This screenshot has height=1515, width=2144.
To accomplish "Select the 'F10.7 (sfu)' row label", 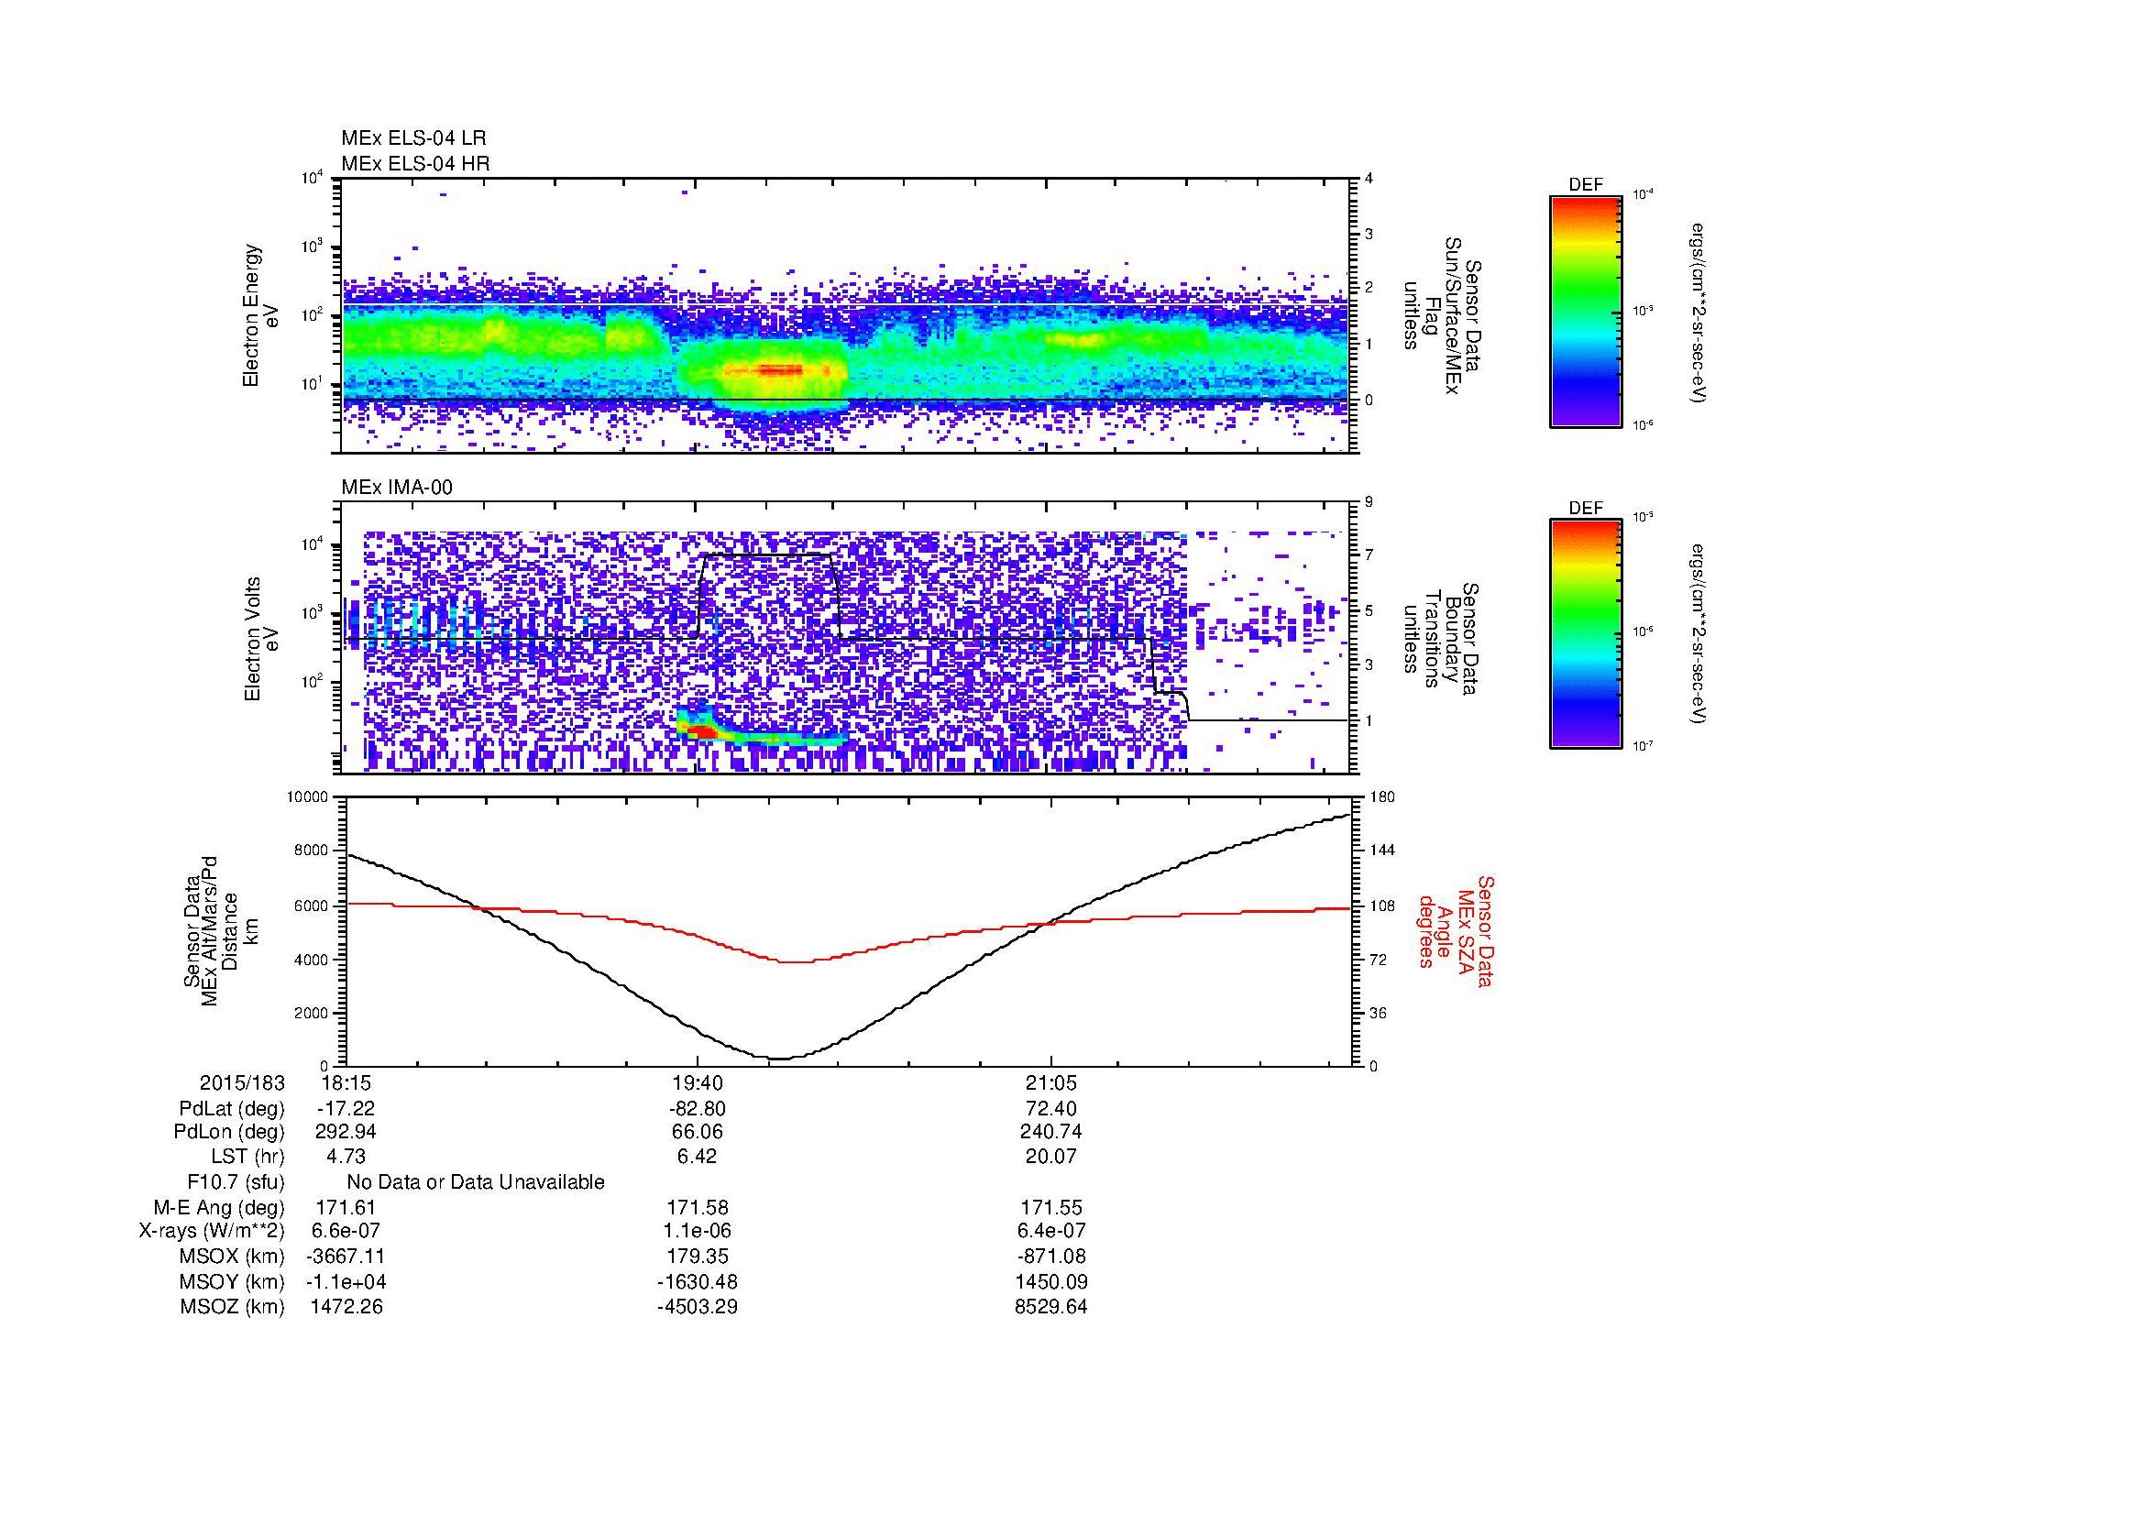I will (236, 1182).
